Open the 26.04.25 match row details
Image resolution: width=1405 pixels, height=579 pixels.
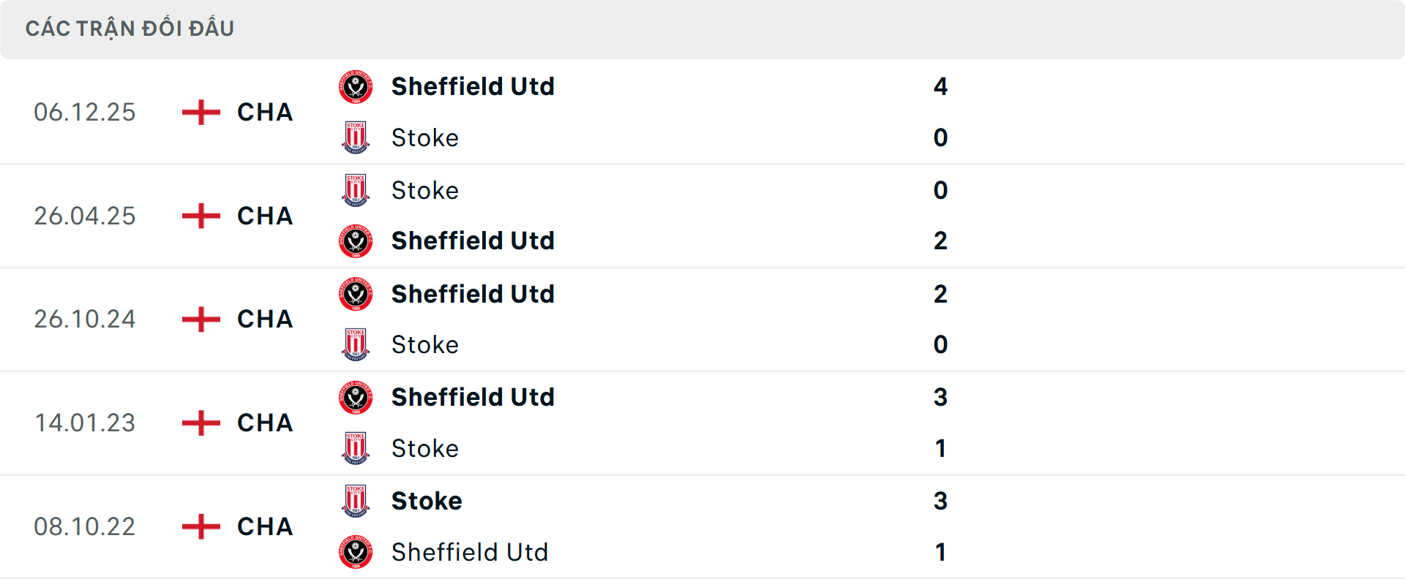[x=702, y=216]
